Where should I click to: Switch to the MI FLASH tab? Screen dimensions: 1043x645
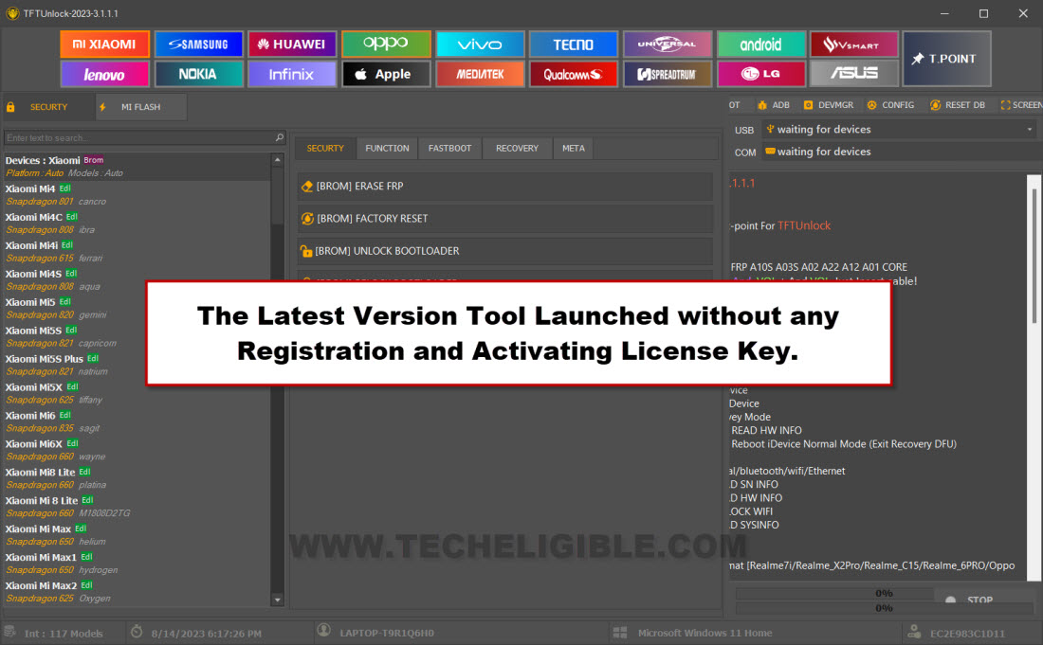point(141,107)
